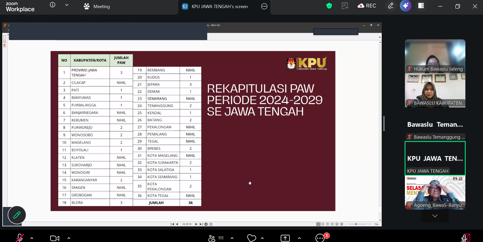This screenshot has width=483, height=242.
Task: Click the Nitro Pro vertical scrollbar up arrow
Action: pos(380,42)
